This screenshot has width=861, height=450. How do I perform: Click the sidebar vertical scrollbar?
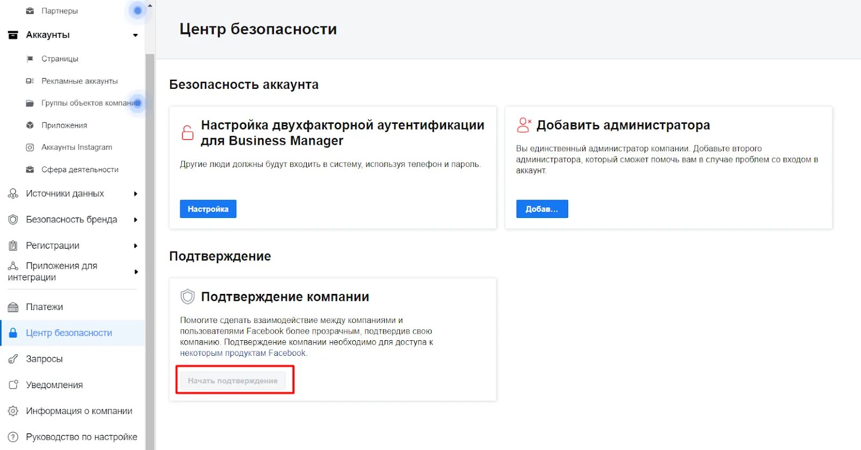pyautogui.click(x=150, y=252)
